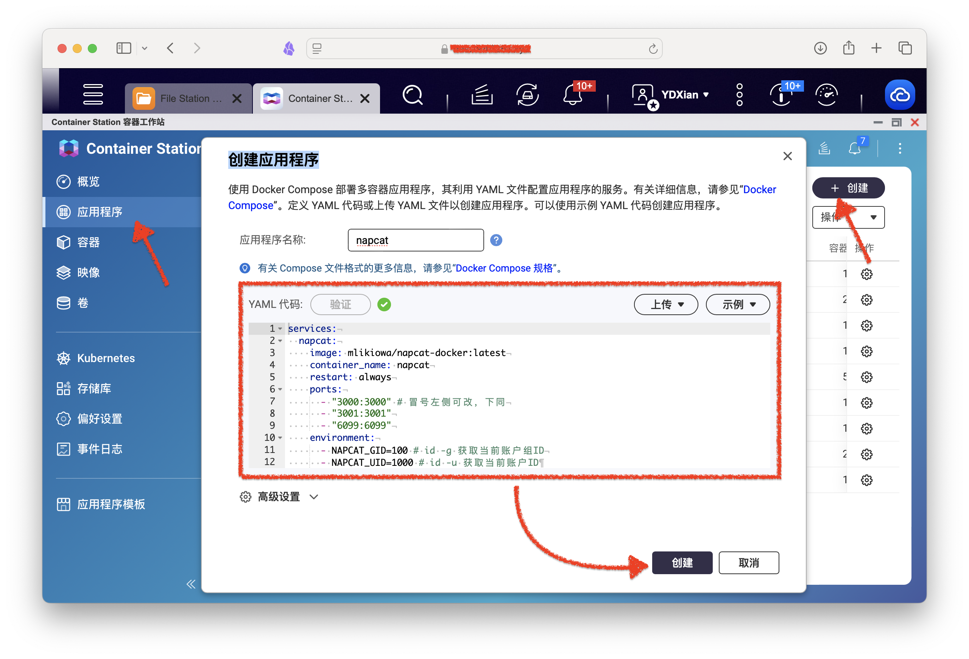Viewport: 969px width, 659px height.
Task: Open 偏好设置 in the sidebar
Action: coord(122,419)
